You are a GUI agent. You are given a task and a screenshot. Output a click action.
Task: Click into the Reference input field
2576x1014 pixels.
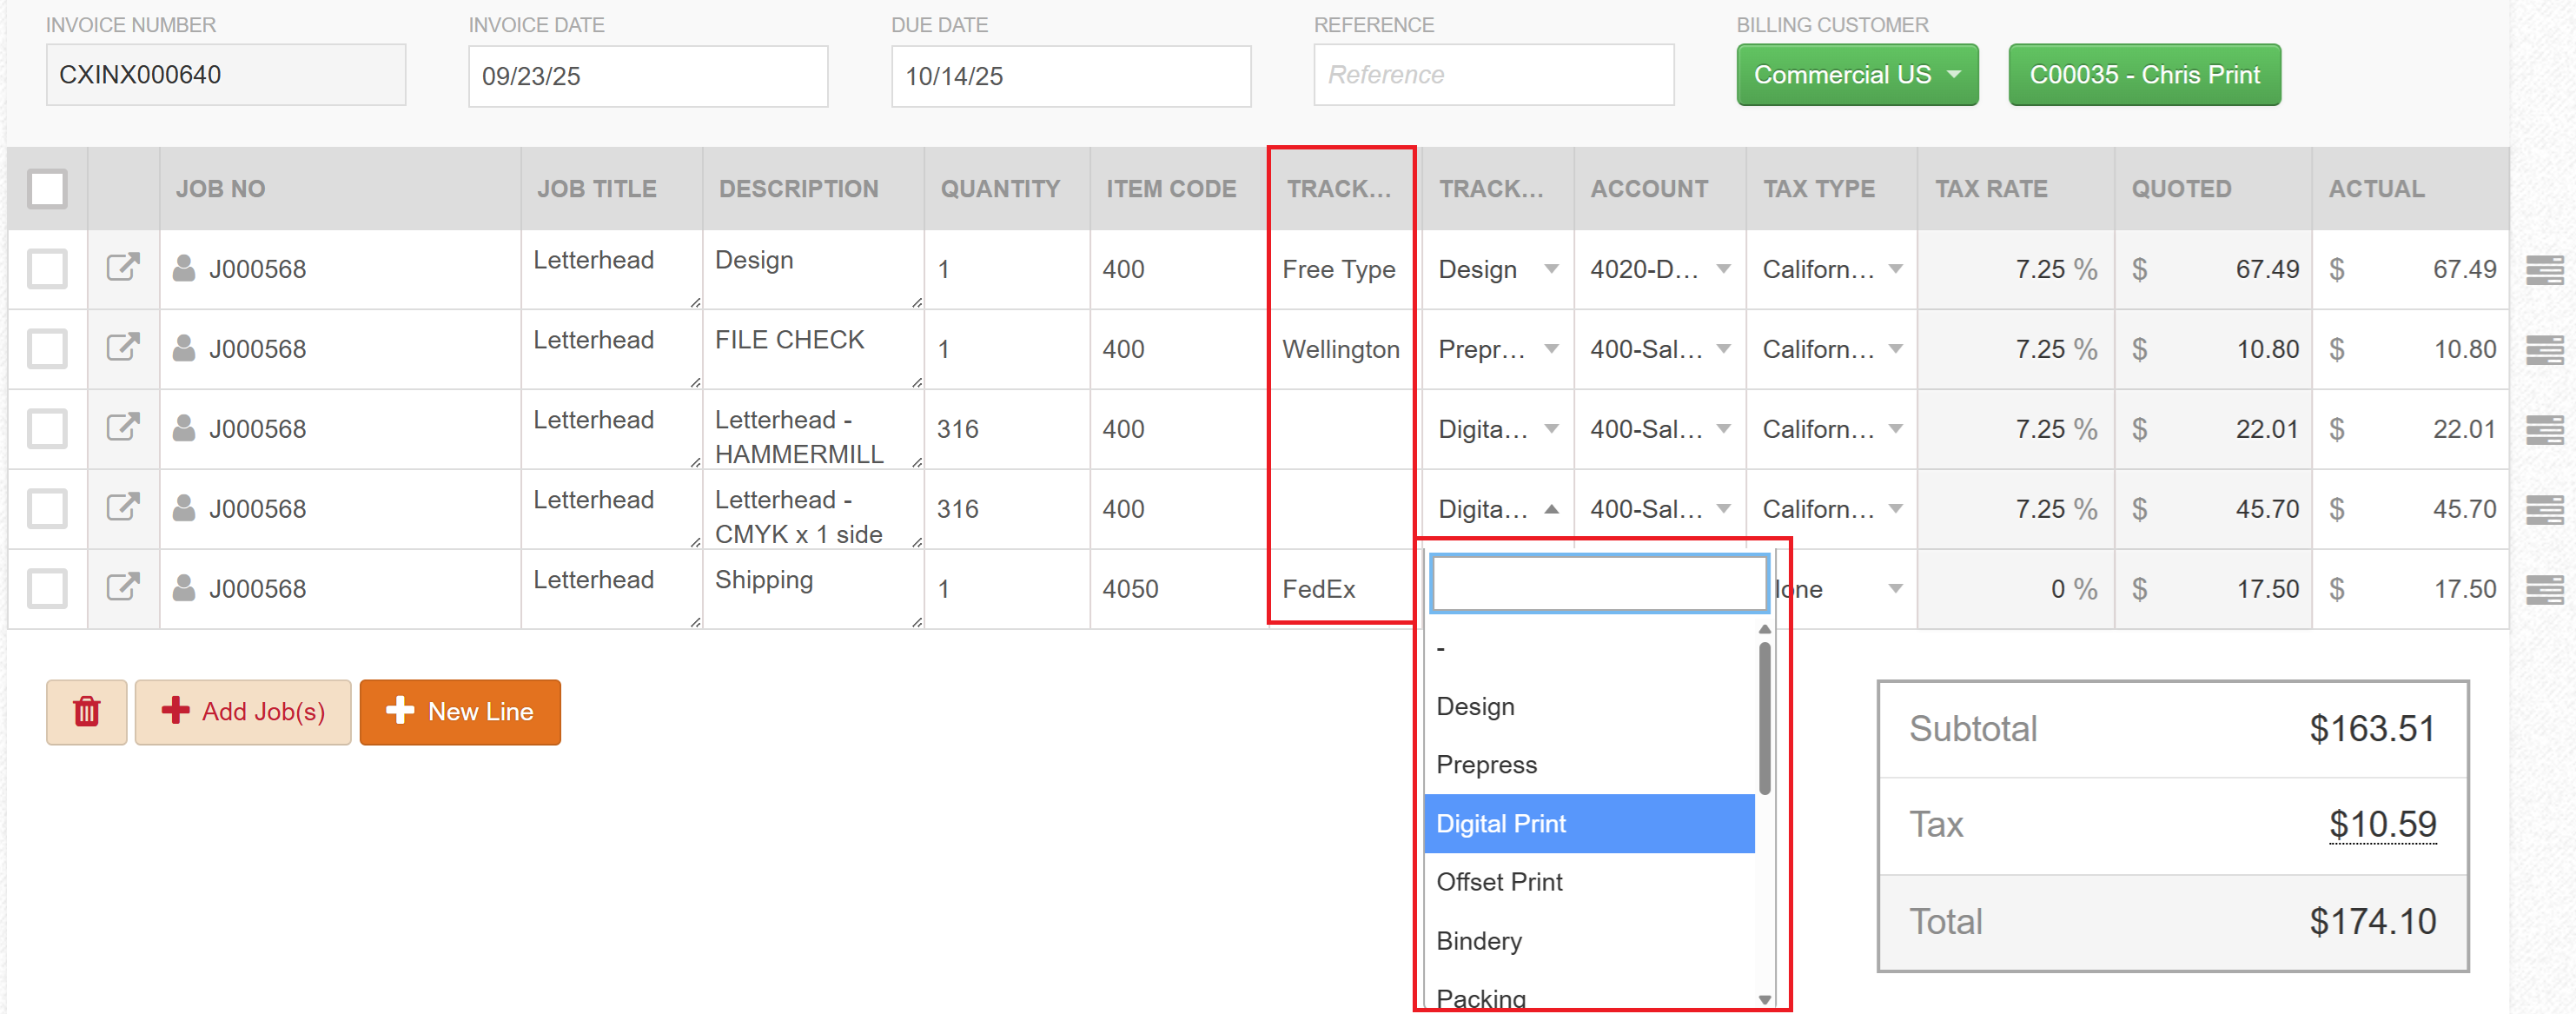(1493, 75)
